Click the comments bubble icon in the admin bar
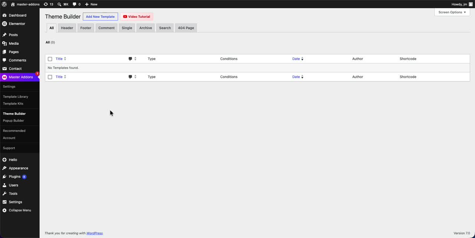The image size is (475, 238). [75, 4]
